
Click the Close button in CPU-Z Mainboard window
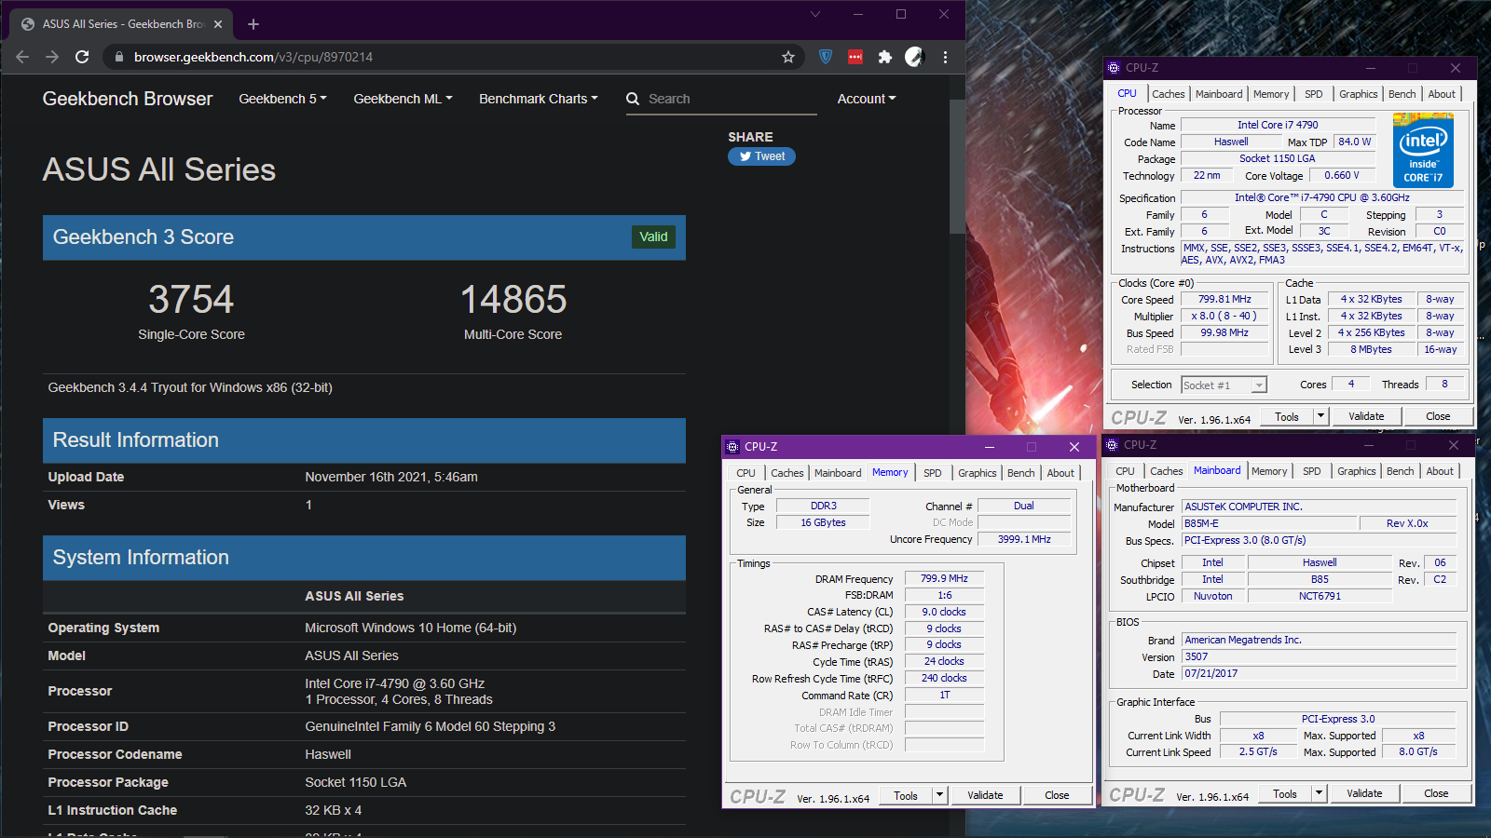(1436, 793)
